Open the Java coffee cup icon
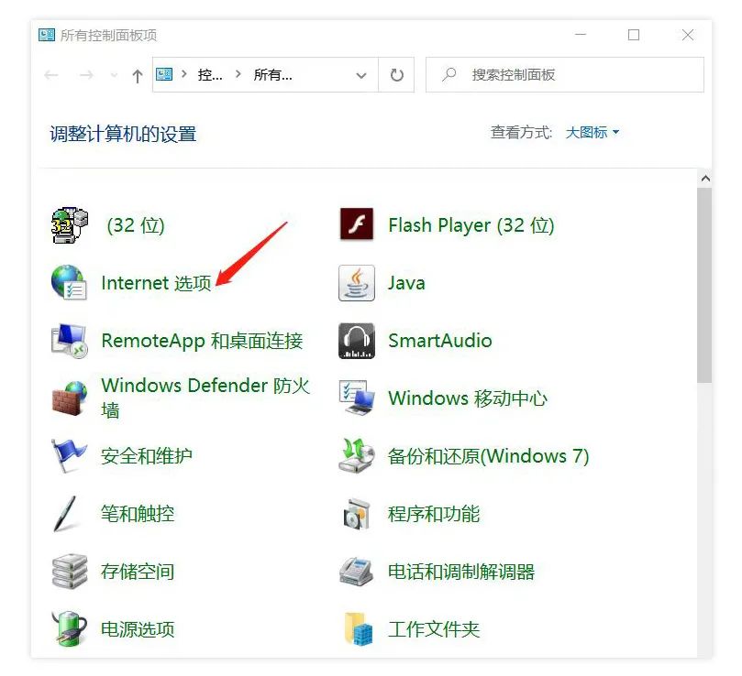Screen dimensions: 742x676 [357, 283]
